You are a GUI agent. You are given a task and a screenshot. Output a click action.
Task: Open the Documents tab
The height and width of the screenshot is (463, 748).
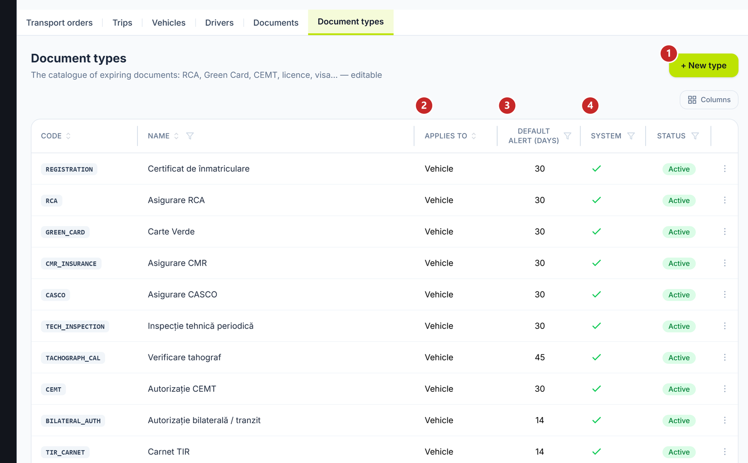coord(276,23)
